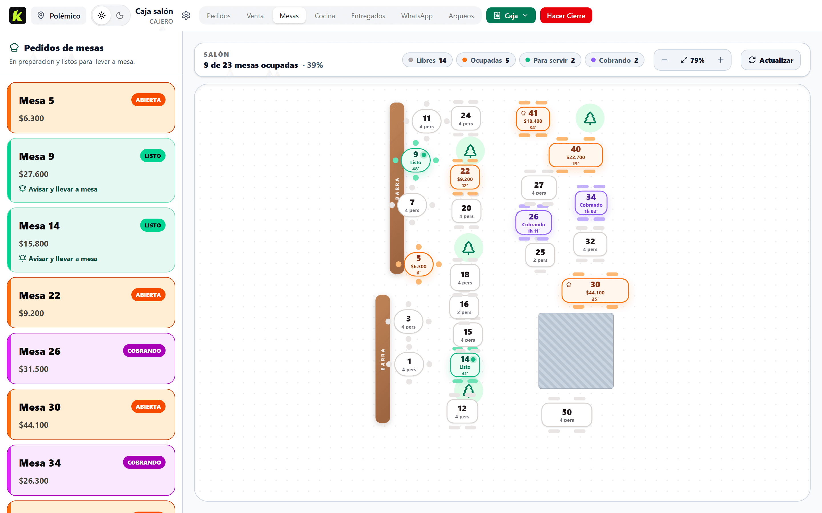Switch to light mode sun icon
This screenshot has height=513, width=822.
pos(102,16)
